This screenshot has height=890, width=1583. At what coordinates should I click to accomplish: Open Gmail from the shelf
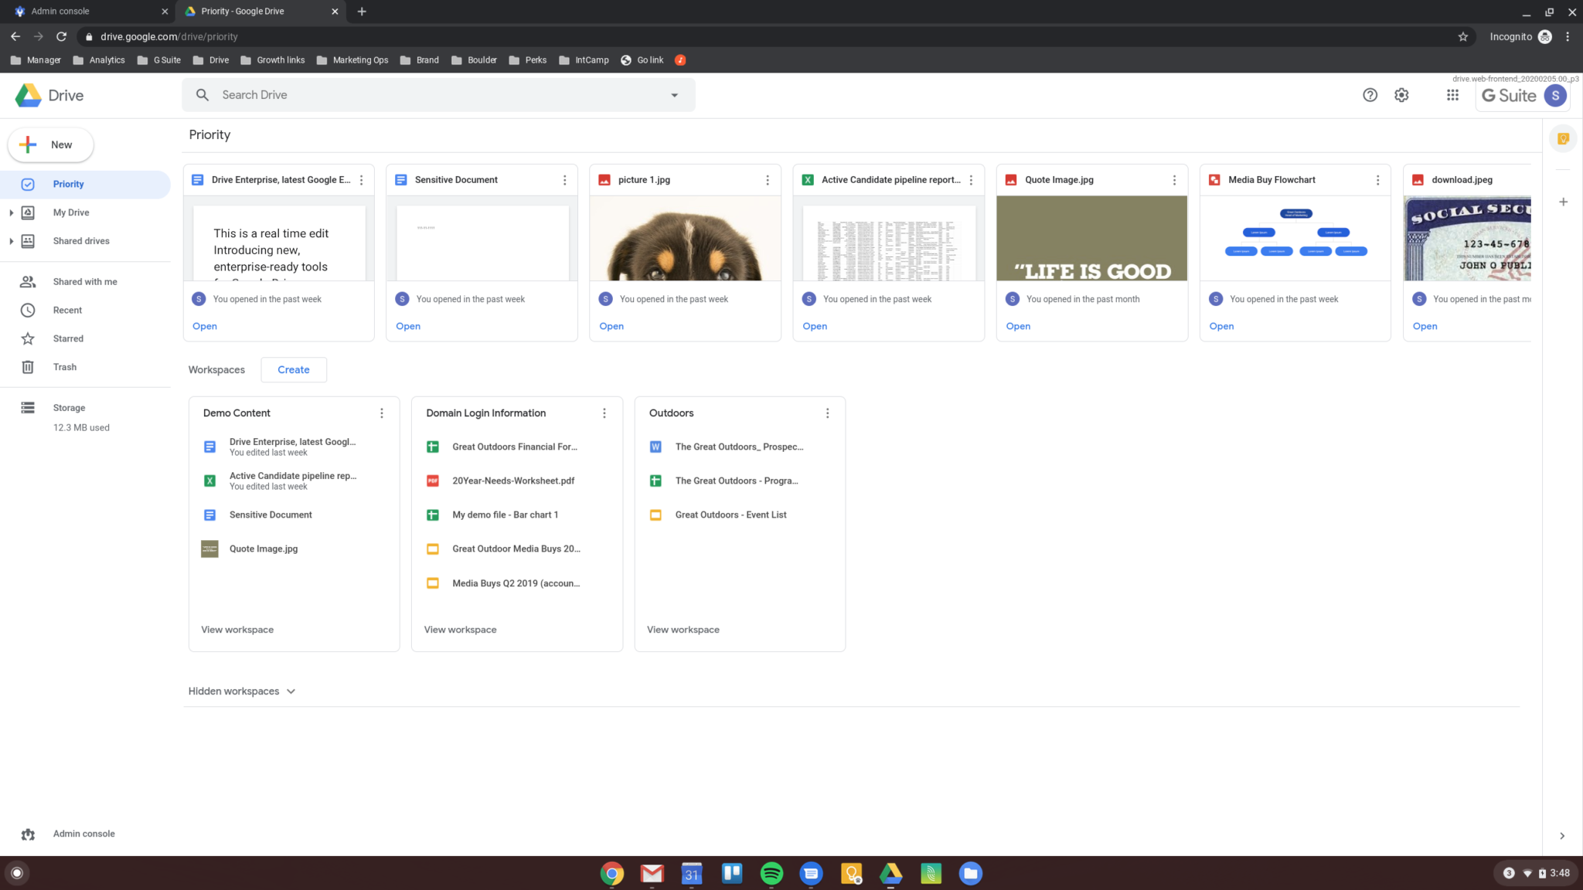click(x=652, y=874)
